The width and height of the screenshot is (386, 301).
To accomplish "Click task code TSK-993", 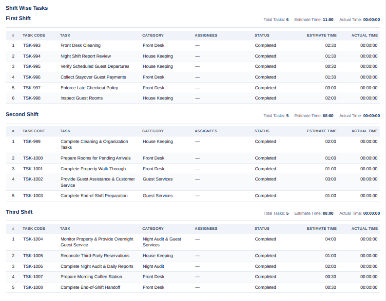I will click(x=32, y=45).
